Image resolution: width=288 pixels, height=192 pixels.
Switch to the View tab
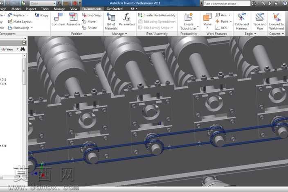point(74,9)
